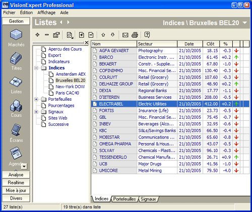Viewport: 252px width, 212px height.
Task: Select the DELHAIZE GROUP row
Action: tap(170, 84)
